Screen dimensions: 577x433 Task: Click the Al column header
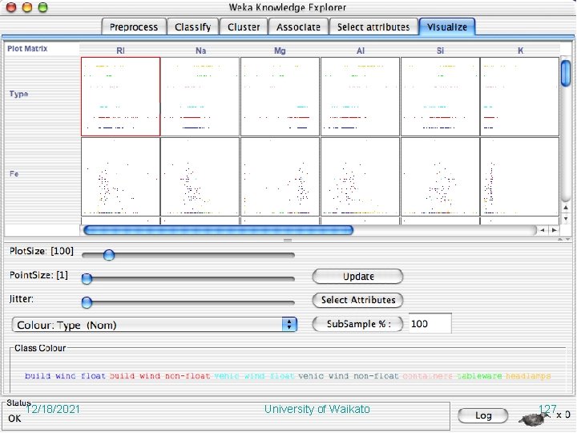pos(361,51)
